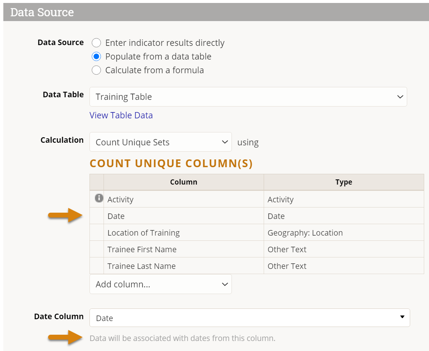Choose 'Populate from a data table'
Viewport: 429px width, 351px height.
96,57
